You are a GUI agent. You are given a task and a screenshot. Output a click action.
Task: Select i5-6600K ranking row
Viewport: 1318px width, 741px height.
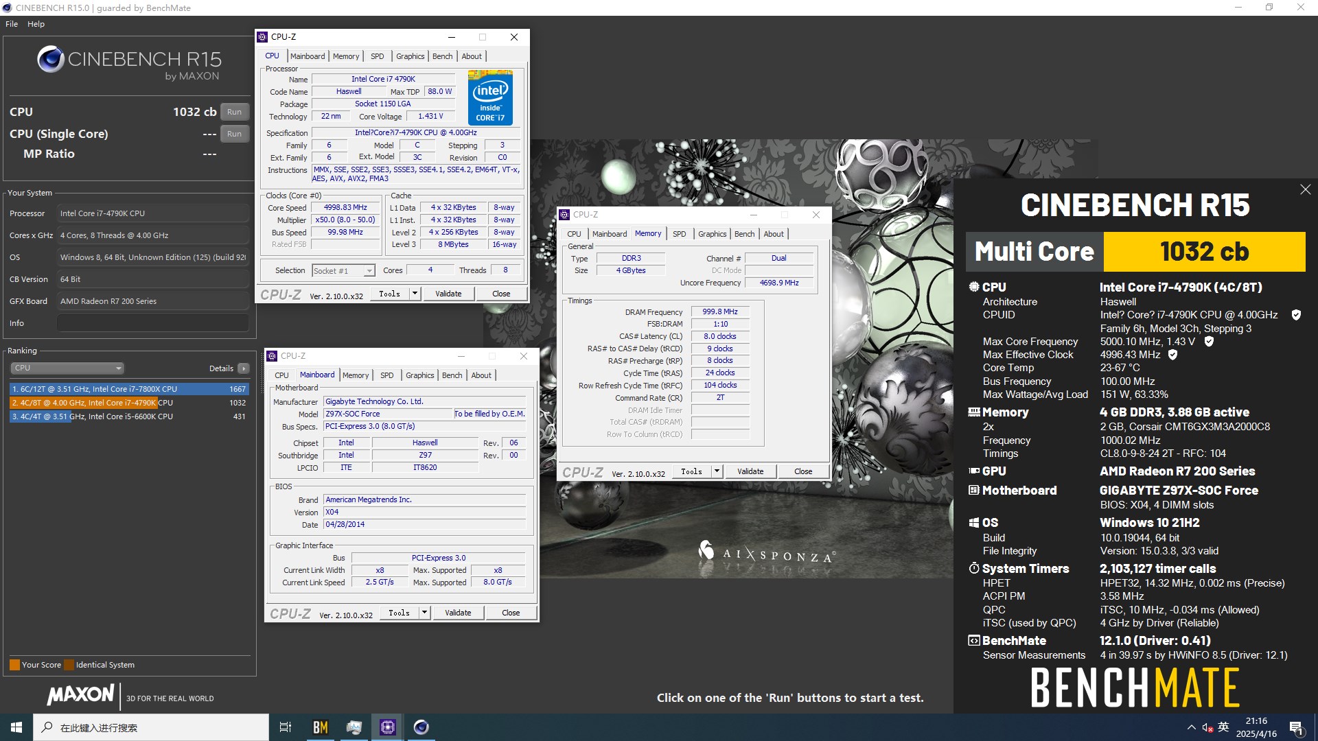click(129, 416)
